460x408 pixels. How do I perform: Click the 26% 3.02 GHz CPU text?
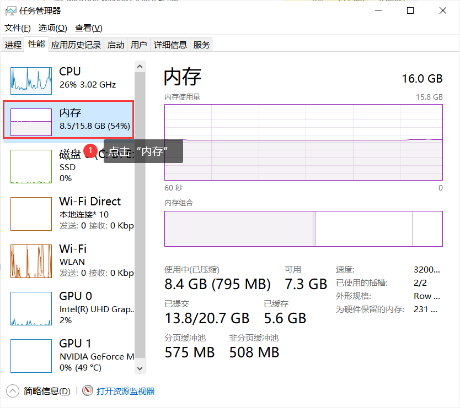pos(88,85)
